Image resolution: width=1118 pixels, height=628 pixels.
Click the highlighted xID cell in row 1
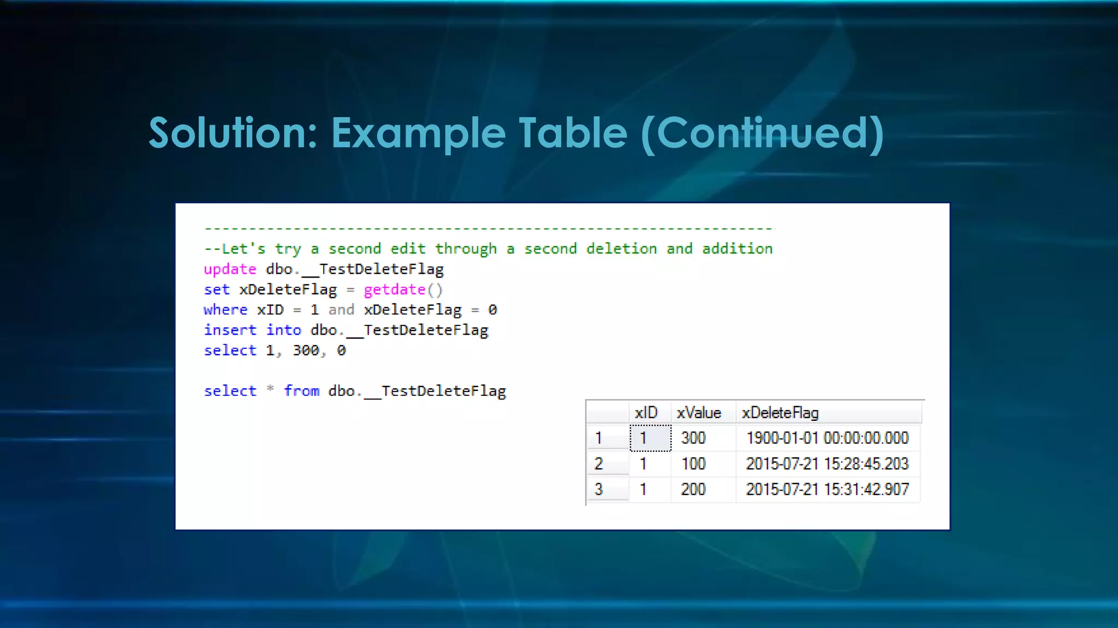tap(650, 438)
